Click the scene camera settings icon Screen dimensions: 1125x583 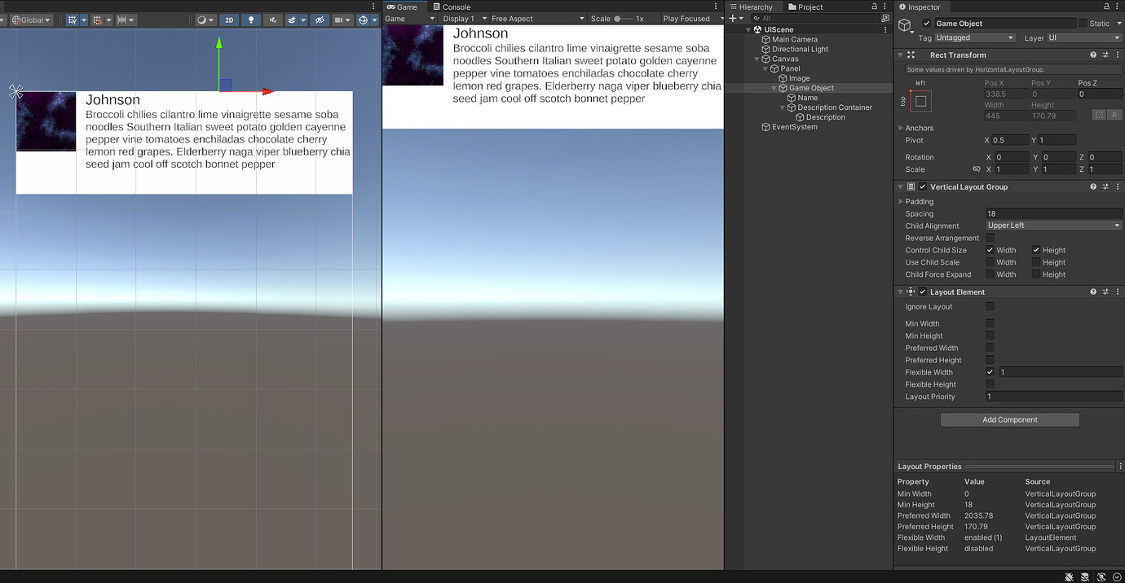[x=340, y=20]
